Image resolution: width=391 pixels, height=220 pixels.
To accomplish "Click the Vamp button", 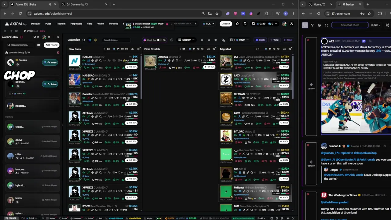I will 274,40.
